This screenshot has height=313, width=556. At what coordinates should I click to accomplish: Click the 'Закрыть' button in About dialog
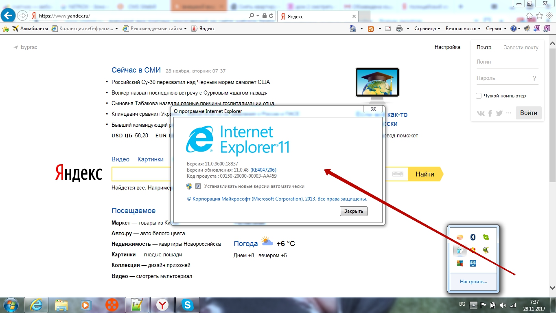[x=354, y=211]
